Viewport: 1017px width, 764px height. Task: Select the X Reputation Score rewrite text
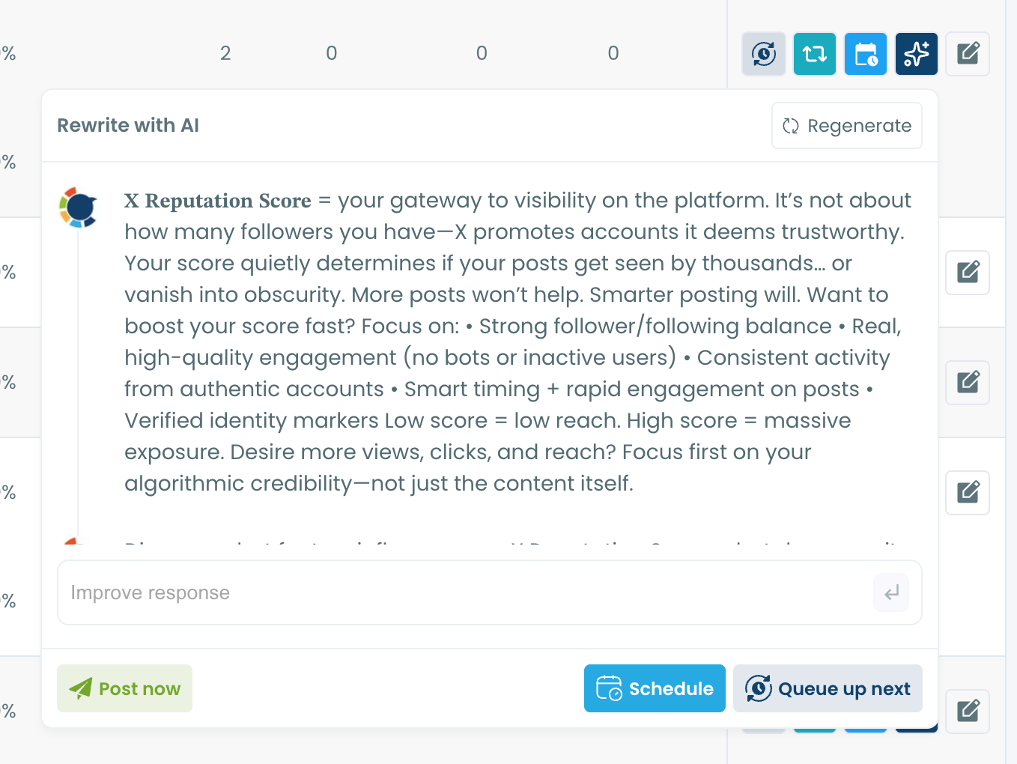[517, 342]
